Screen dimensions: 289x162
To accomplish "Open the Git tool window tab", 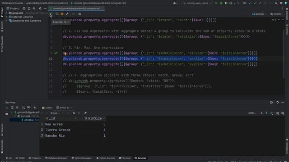I will [9, 158].
